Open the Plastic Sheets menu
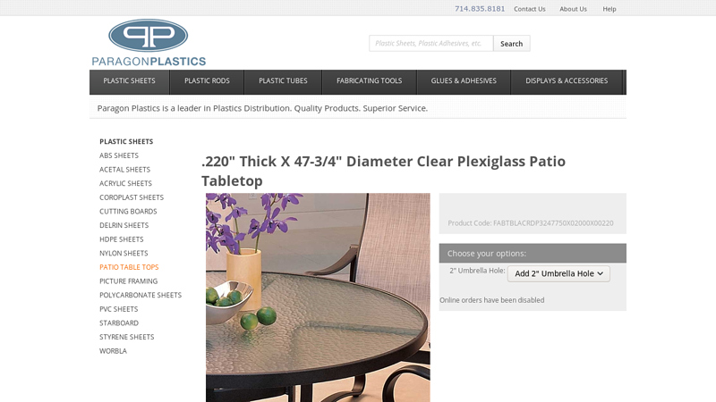Screen dimensions: 716x402 [x=129, y=81]
